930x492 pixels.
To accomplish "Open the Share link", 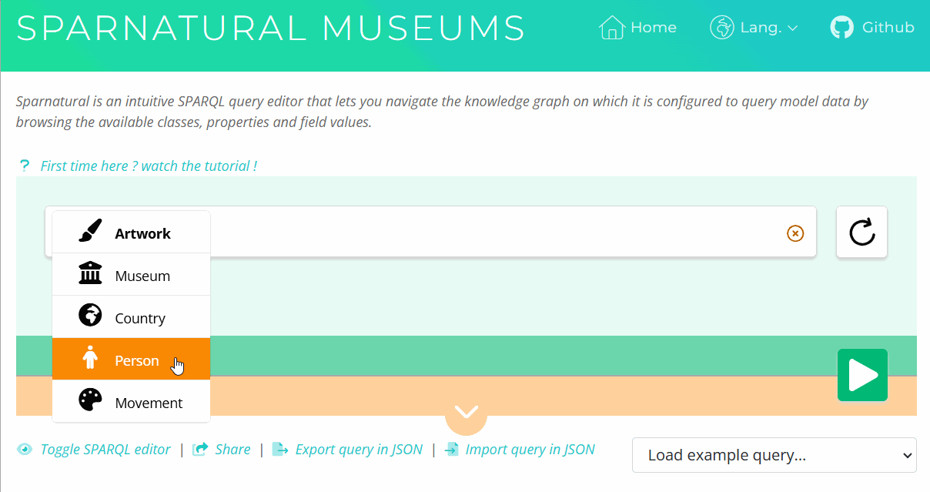I will coord(222,450).
